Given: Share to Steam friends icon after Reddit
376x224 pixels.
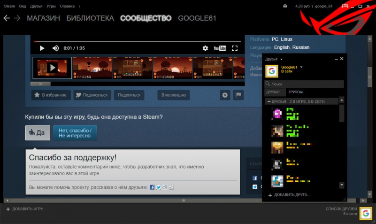Looking at the screenshot, I should (x=171, y=187).
